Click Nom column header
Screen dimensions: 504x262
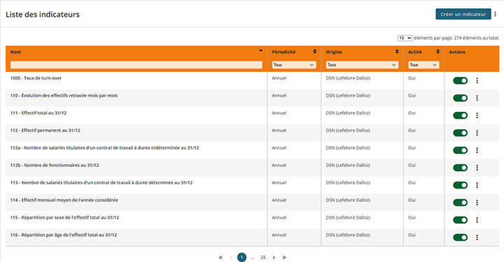(15, 52)
